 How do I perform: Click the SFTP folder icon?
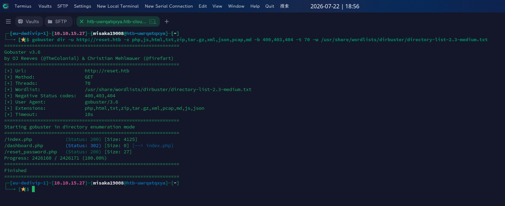(x=50, y=21)
